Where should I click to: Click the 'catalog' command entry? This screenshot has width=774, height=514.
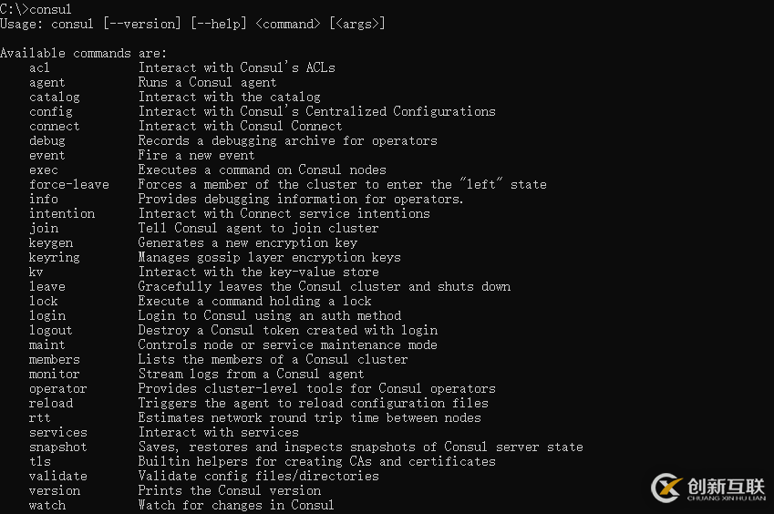point(55,97)
